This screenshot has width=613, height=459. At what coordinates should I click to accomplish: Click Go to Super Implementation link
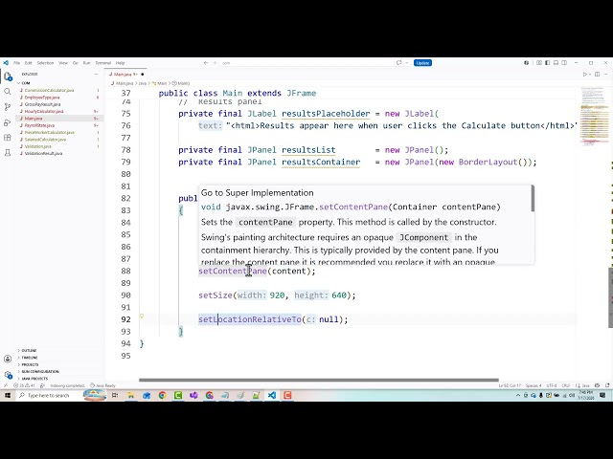click(x=258, y=193)
